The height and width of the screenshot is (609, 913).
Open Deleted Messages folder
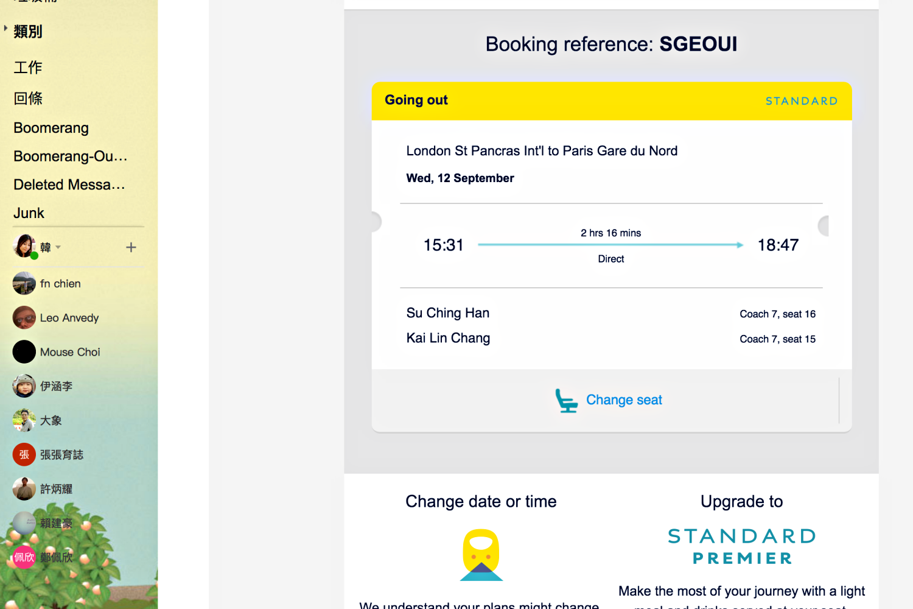69,185
